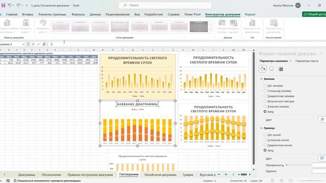The width and height of the screenshot is (326, 183).
Task: Customize Quick Access Toolbar dropdown
Action: pos(27,6)
